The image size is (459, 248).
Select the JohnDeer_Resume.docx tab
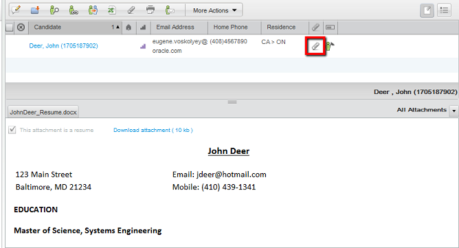[x=43, y=112]
